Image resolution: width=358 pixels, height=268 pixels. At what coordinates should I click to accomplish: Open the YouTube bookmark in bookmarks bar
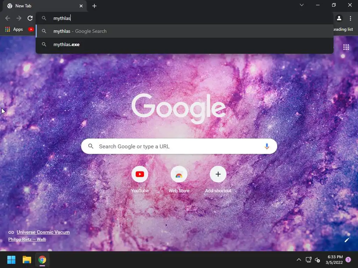[31, 29]
